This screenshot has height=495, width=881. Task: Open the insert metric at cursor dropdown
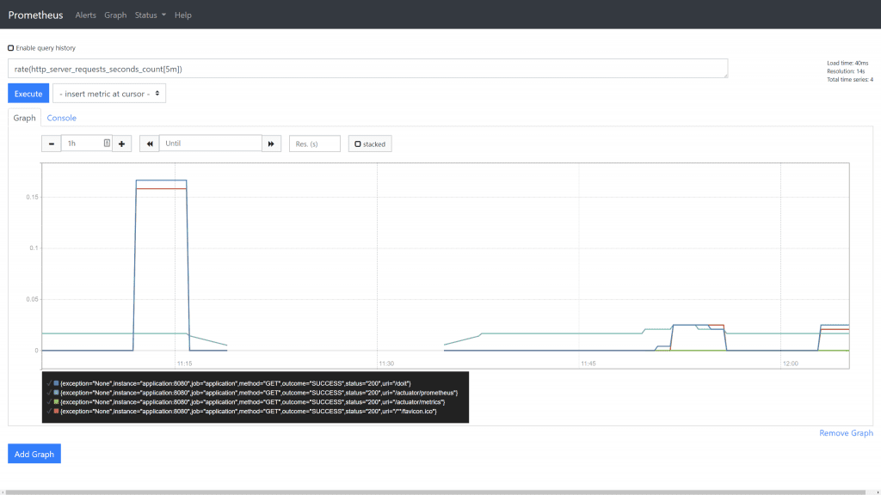pos(109,94)
